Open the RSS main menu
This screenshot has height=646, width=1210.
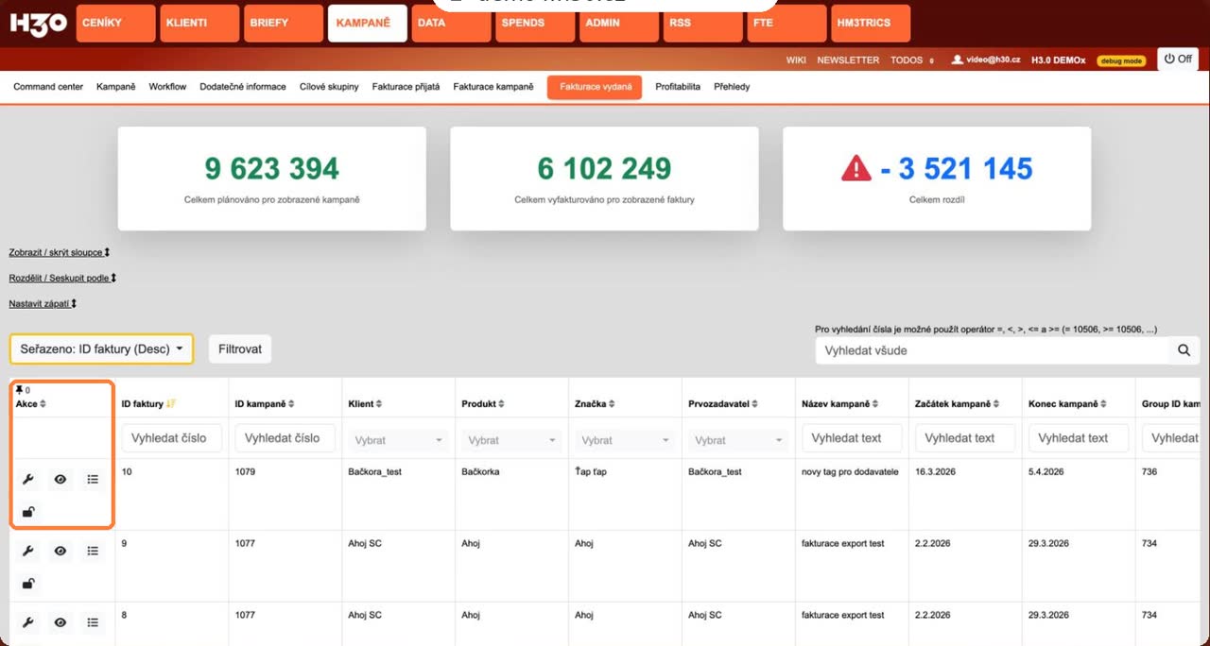(703, 24)
